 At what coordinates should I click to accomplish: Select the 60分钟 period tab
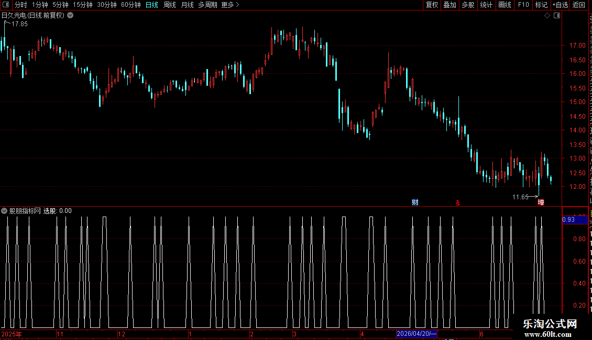pos(130,5)
